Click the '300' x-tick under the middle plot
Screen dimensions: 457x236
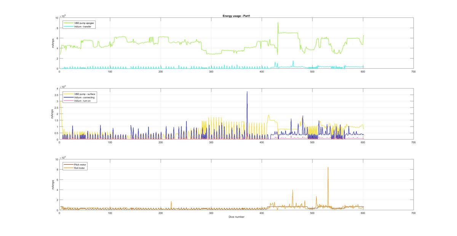[x=211, y=142]
